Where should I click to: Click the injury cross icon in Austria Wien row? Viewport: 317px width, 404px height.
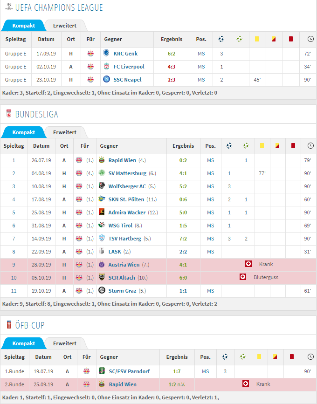tap(248, 264)
